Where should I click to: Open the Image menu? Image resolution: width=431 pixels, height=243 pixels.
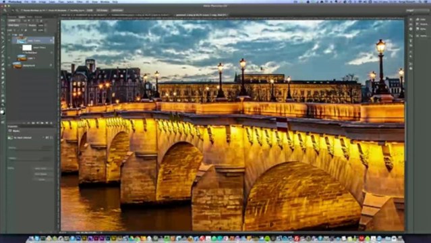[x=42, y=1]
